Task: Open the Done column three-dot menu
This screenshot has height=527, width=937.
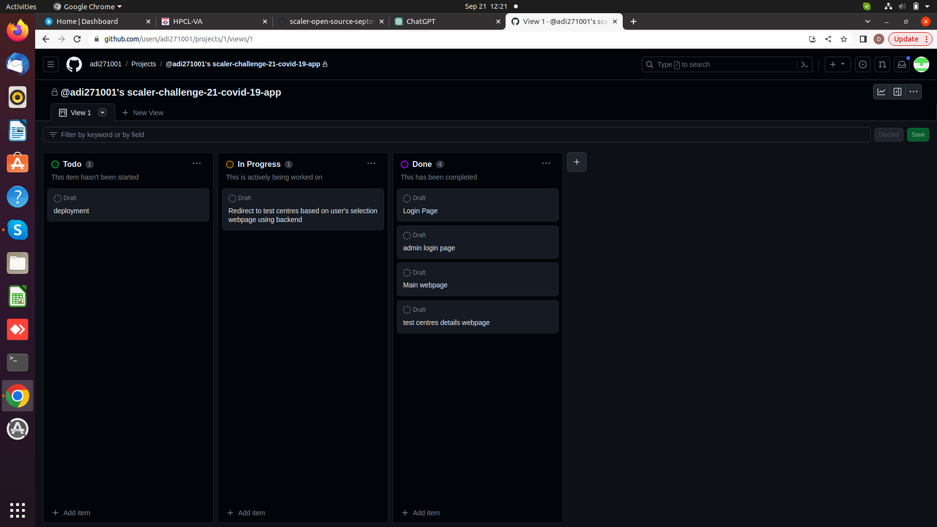Action: coord(546,163)
